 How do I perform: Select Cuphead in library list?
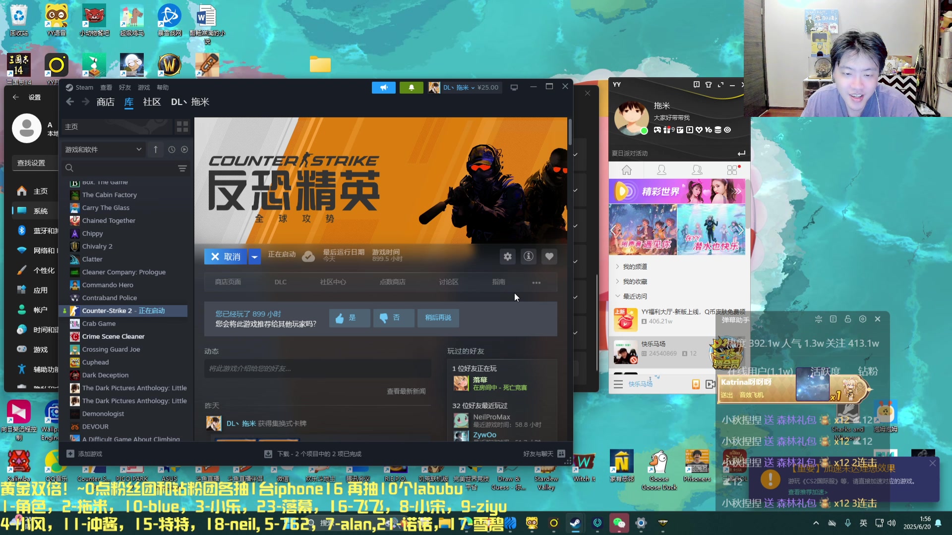click(95, 362)
